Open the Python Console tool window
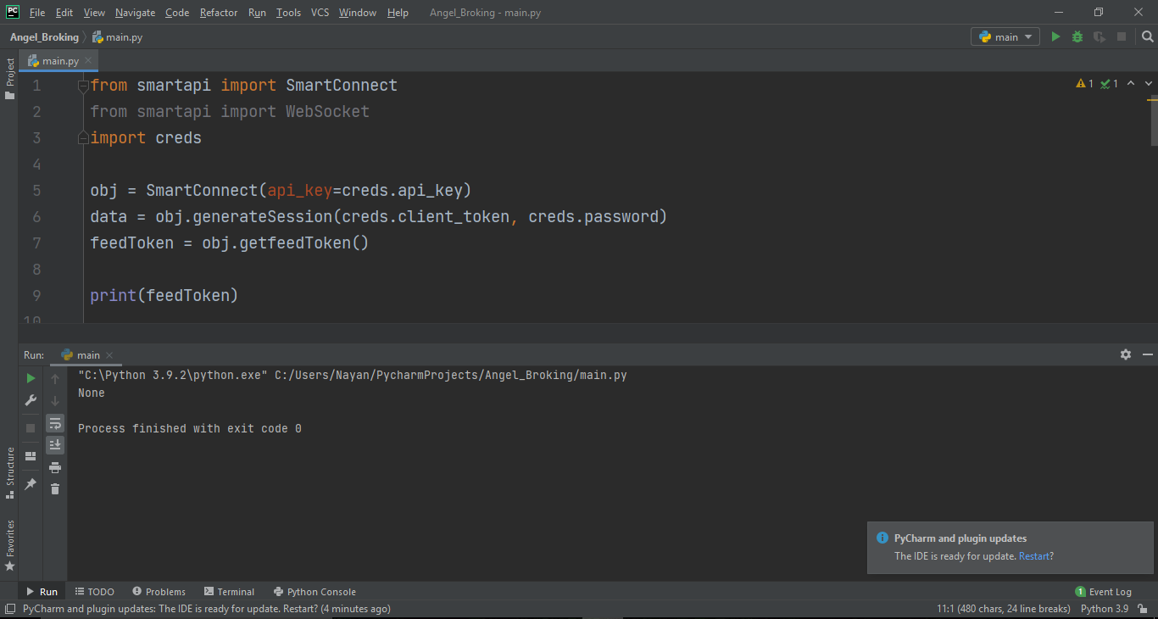The image size is (1158, 619). 315,592
